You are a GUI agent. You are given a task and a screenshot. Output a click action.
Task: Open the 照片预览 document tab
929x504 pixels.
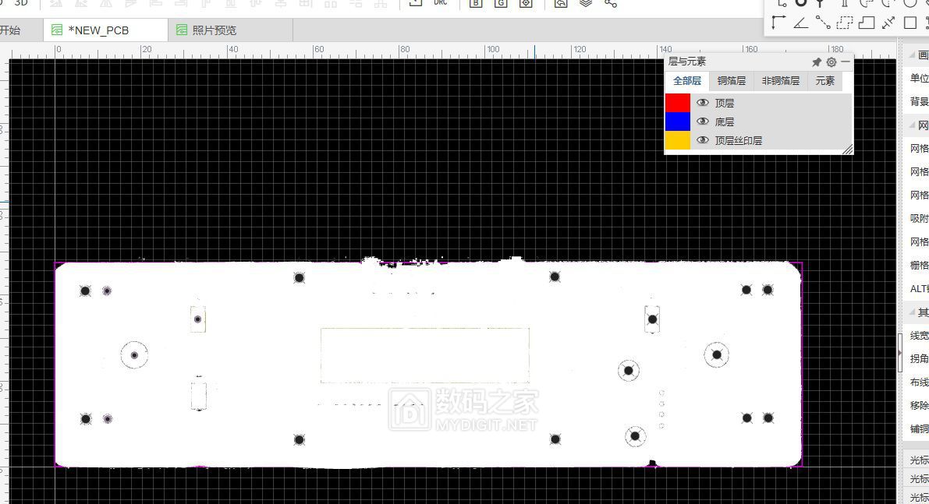tap(230, 30)
